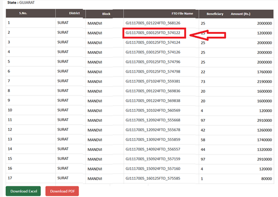The image size is (278, 197).
Task: Select amount 1760000 in row 6
Action: [x=265, y=72]
